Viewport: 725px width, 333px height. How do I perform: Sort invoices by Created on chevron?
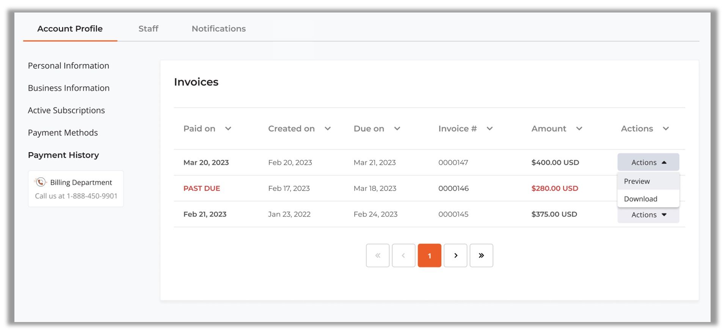tap(328, 129)
